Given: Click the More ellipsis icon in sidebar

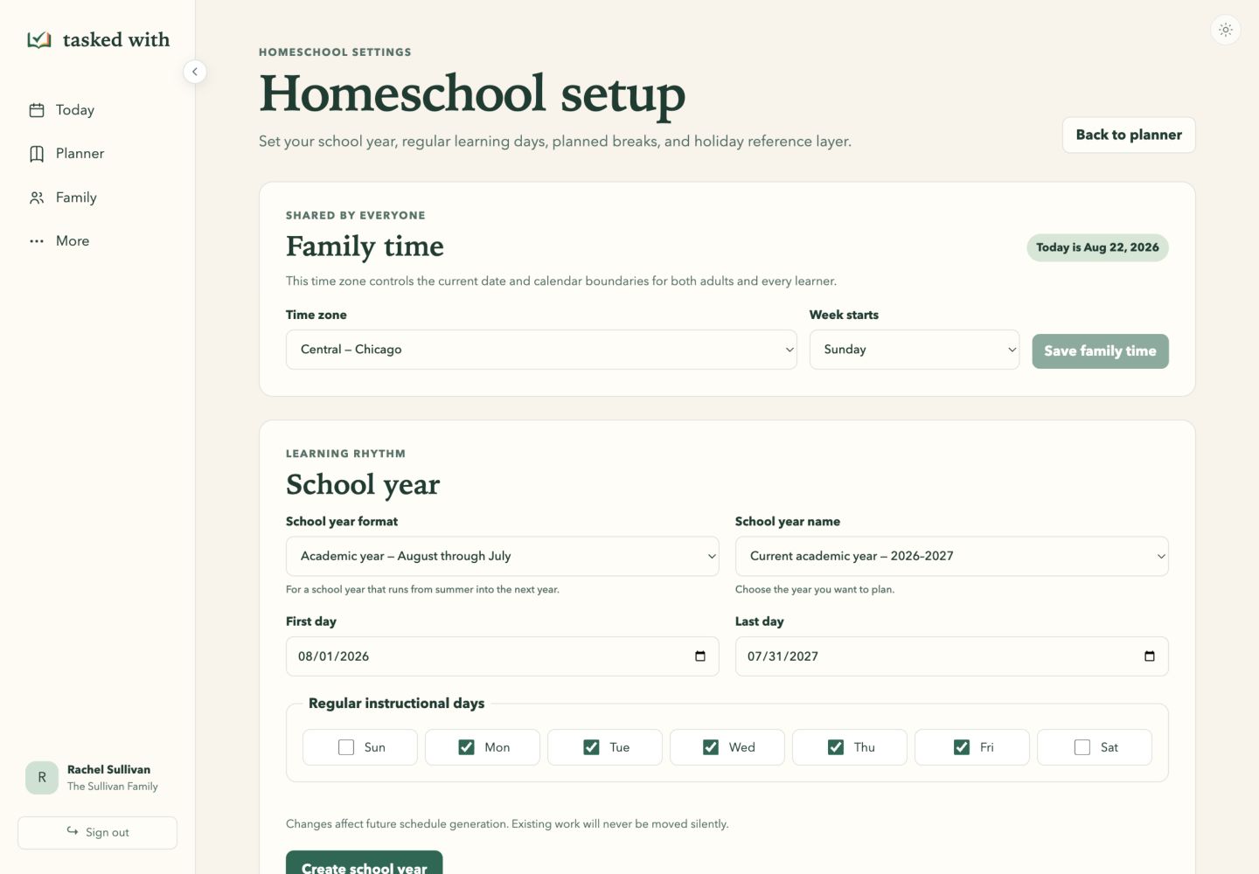Looking at the screenshot, I should click(37, 241).
